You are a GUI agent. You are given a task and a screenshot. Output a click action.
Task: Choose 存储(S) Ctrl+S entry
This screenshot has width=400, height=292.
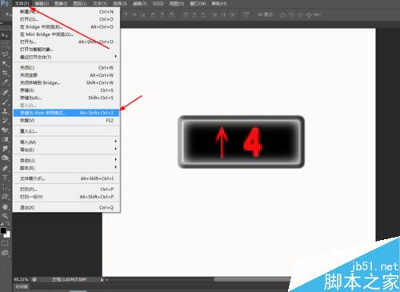(66, 90)
